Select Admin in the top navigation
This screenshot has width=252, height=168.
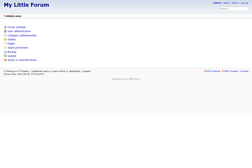click(x=235, y=3)
